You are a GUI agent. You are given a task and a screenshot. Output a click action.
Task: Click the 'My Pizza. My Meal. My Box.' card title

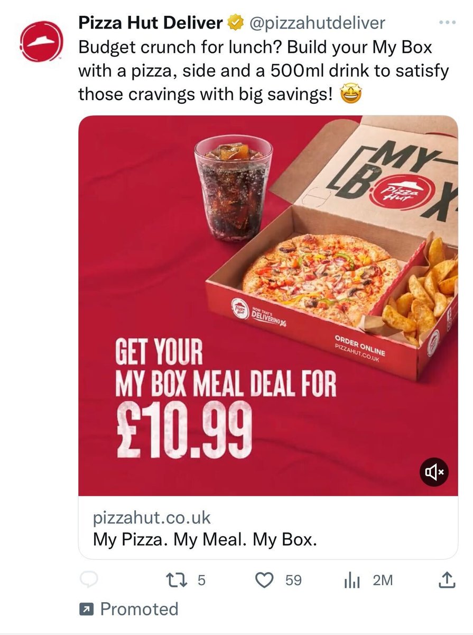pos(205,540)
